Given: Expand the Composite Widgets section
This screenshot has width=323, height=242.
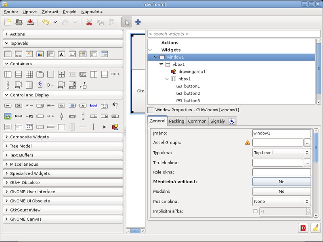Looking at the screenshot, I should pos(63,137).
